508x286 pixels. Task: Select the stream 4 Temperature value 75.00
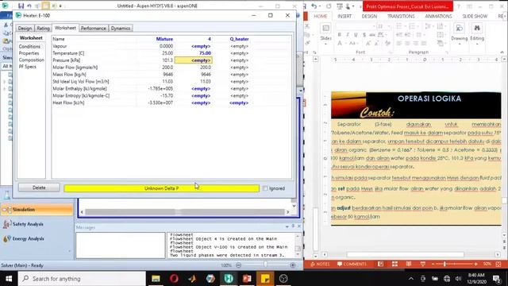point(205,53)
